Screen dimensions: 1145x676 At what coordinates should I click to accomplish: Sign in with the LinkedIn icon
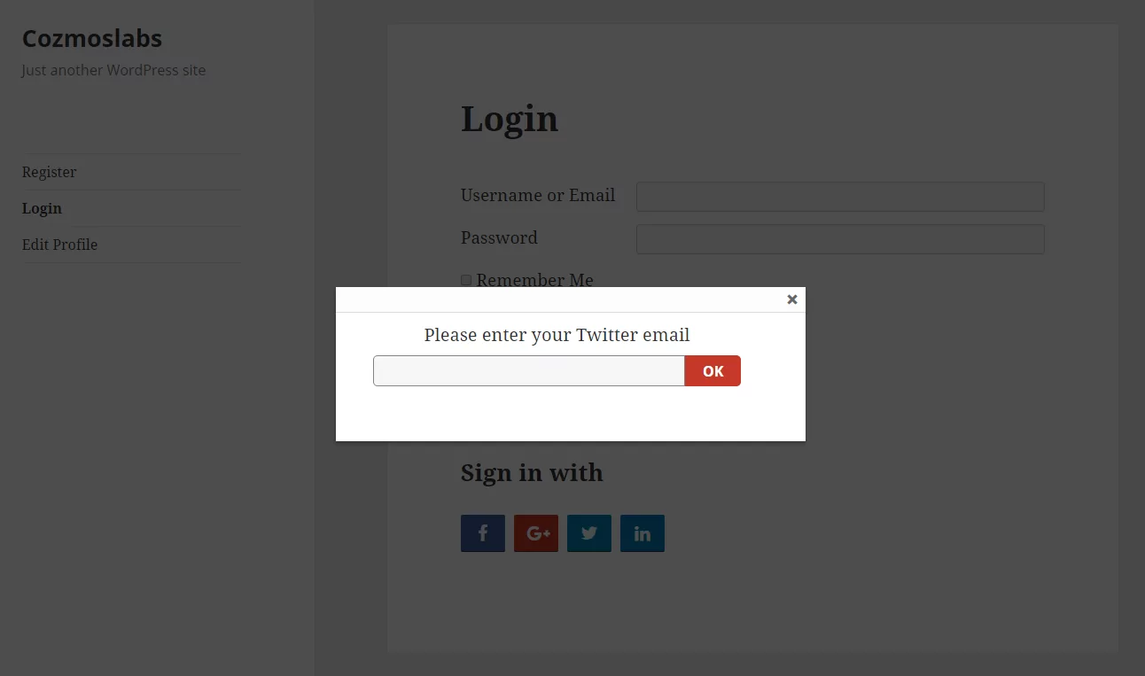[x=643, y=533]
